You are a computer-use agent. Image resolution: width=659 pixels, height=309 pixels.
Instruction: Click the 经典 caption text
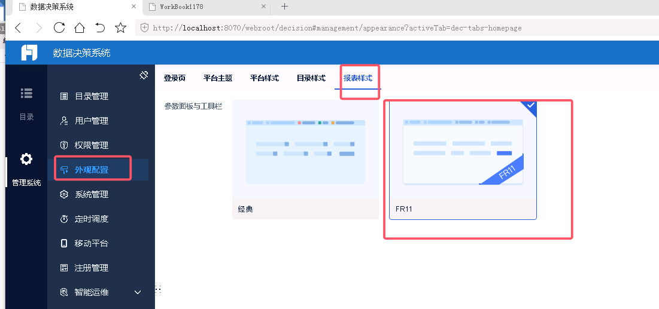pos(245,209)
